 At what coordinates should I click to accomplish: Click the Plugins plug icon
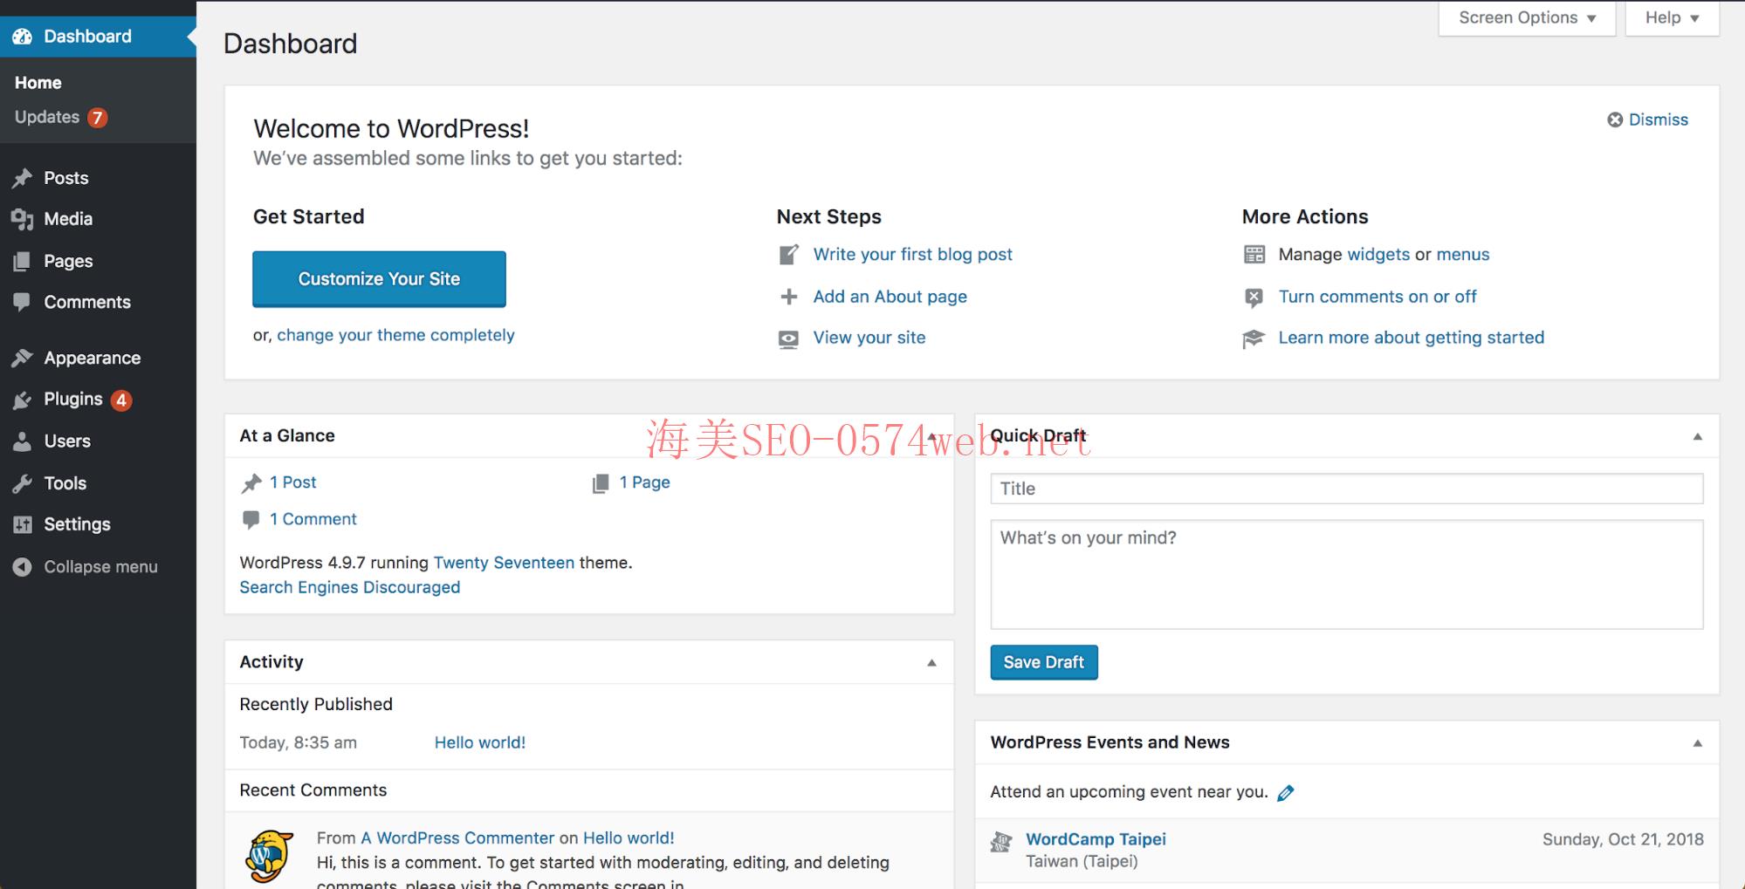(24, 399)
